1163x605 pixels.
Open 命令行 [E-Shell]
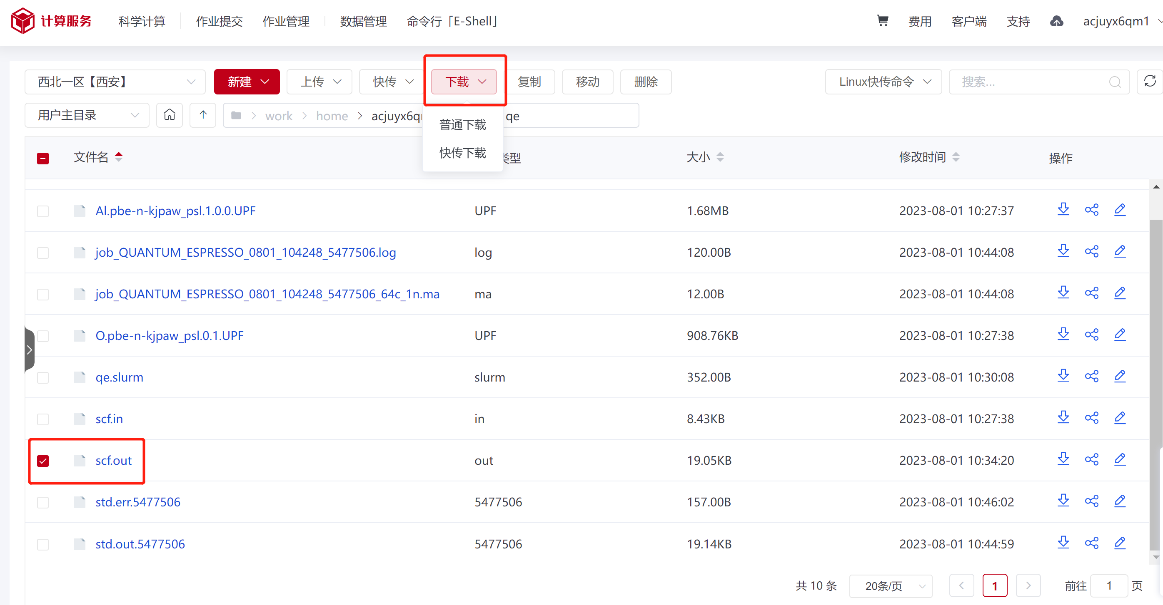[452, 21]
